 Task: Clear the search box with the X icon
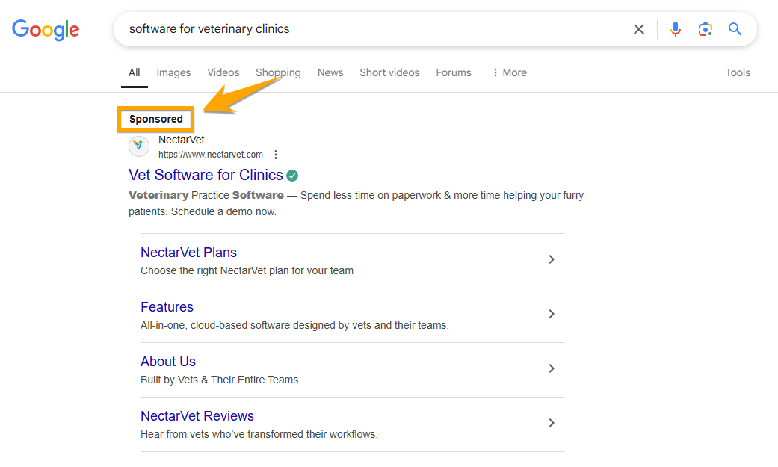tap(639, 29)
